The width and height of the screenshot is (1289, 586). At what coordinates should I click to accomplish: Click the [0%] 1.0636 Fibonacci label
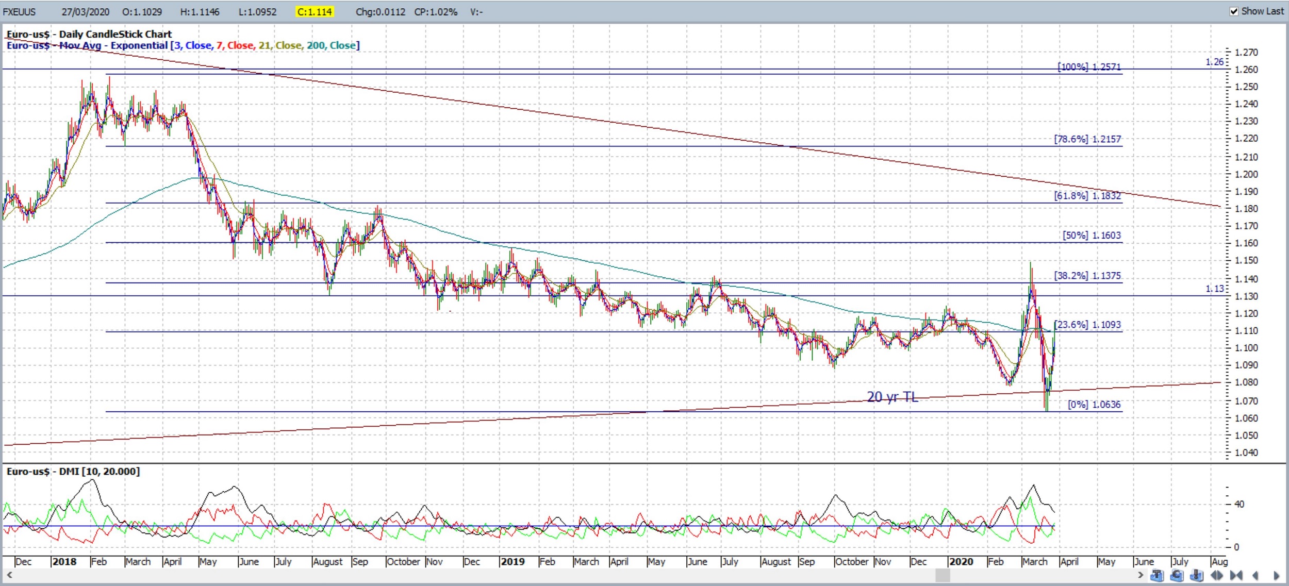pyautogui.click(x=1094, y=405)
